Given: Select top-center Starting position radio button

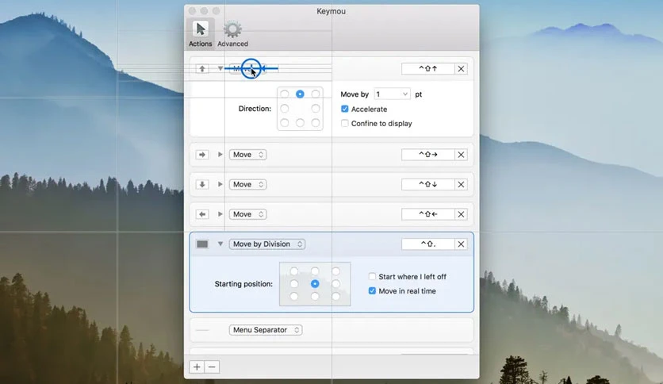Looking at the screenshot, I should pyautogui.click(x=315, y=271).
